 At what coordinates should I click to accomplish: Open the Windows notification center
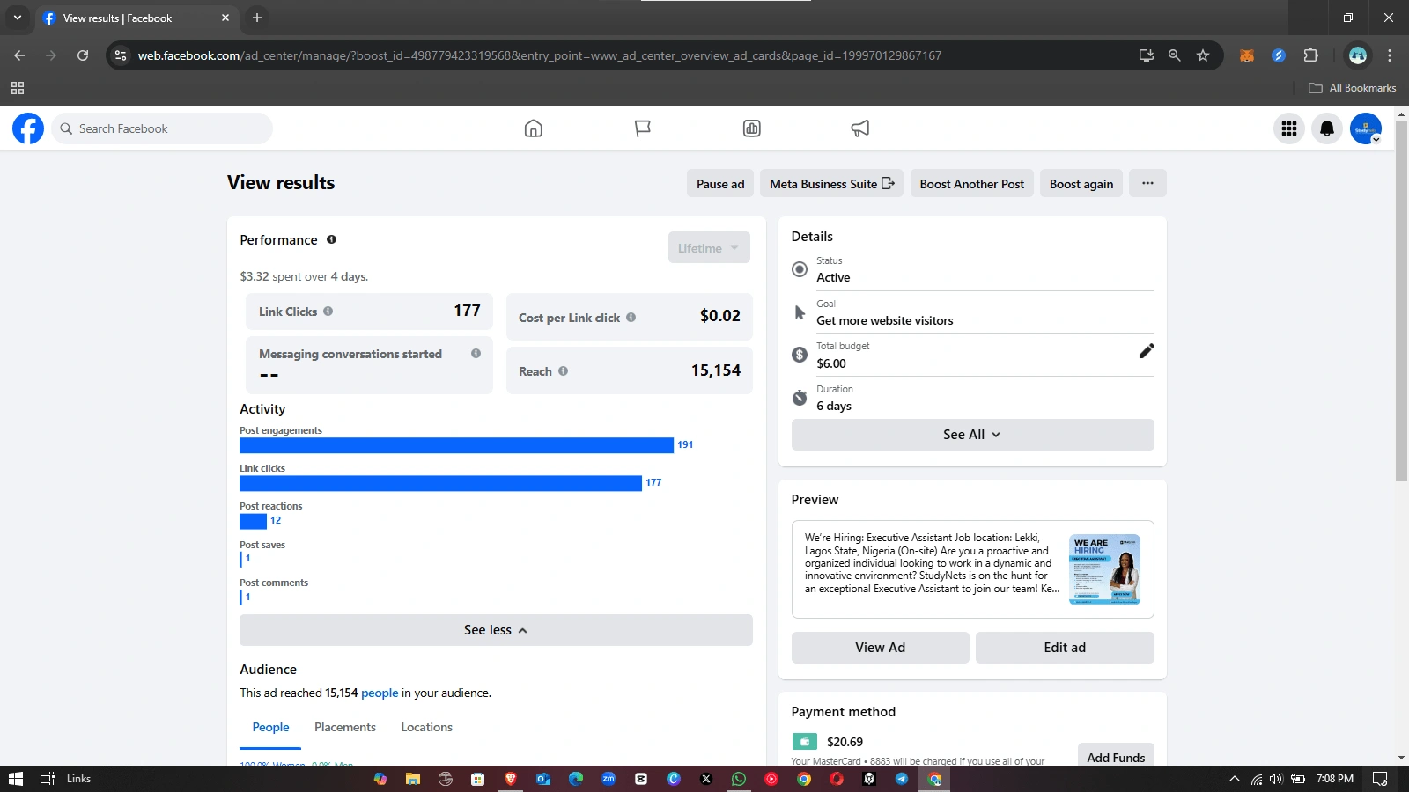[1380, 779]
